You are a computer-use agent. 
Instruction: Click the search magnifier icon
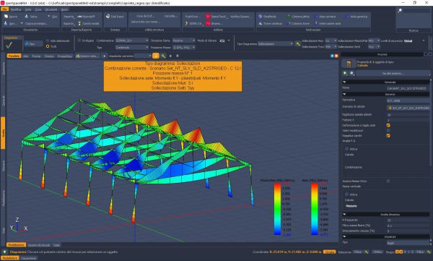coord(400,11)
